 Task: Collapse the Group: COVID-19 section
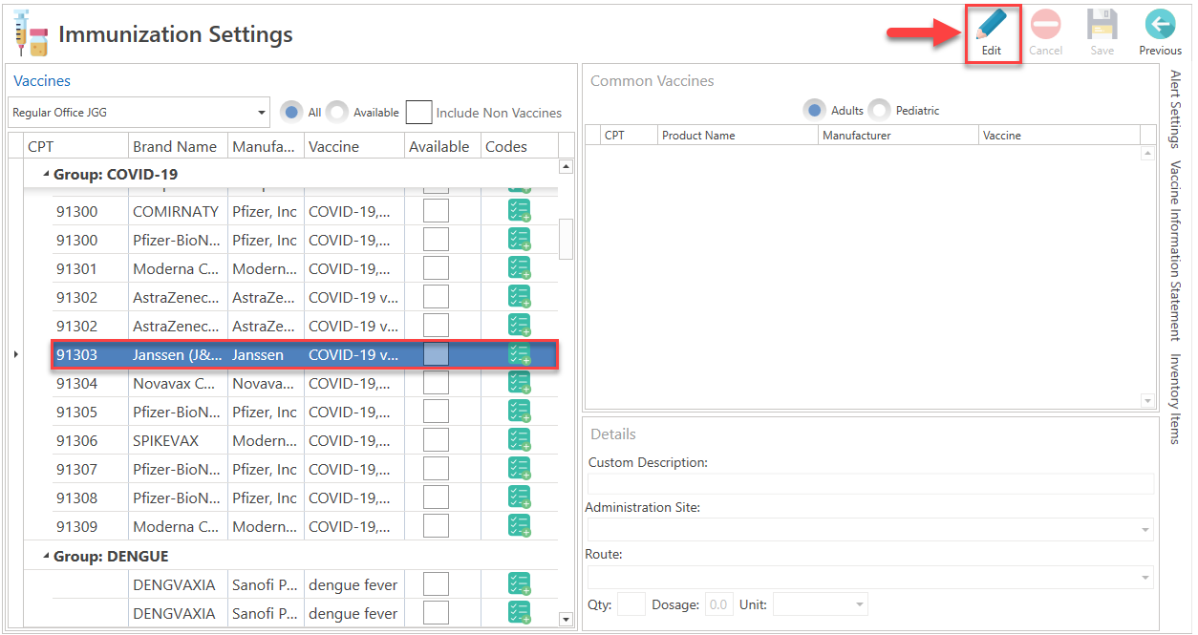click(46, 175)
